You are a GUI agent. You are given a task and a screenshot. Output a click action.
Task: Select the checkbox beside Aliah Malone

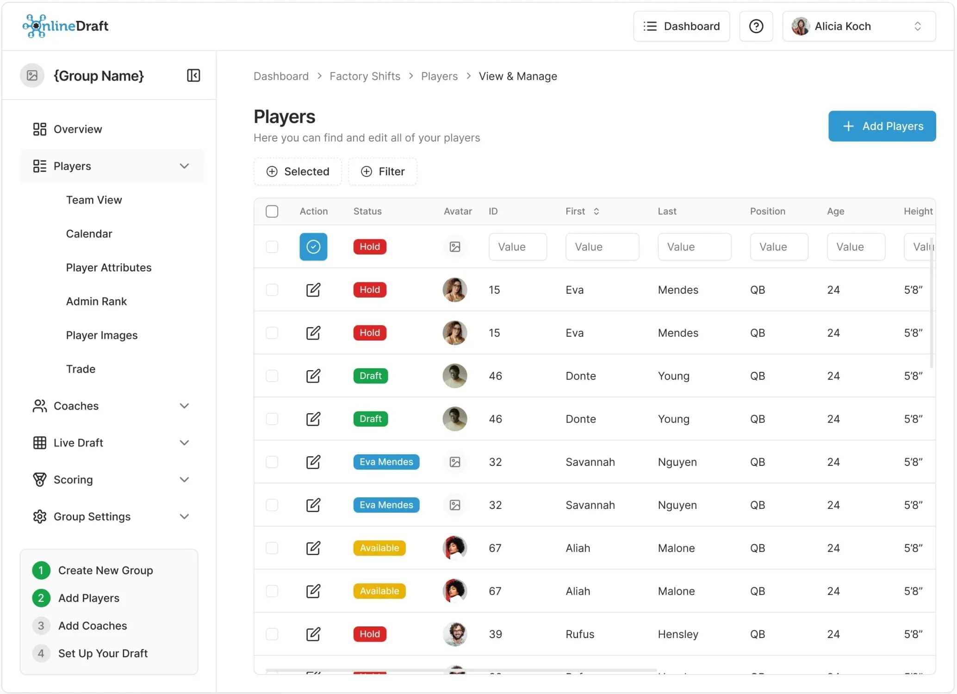coord(272,548)
